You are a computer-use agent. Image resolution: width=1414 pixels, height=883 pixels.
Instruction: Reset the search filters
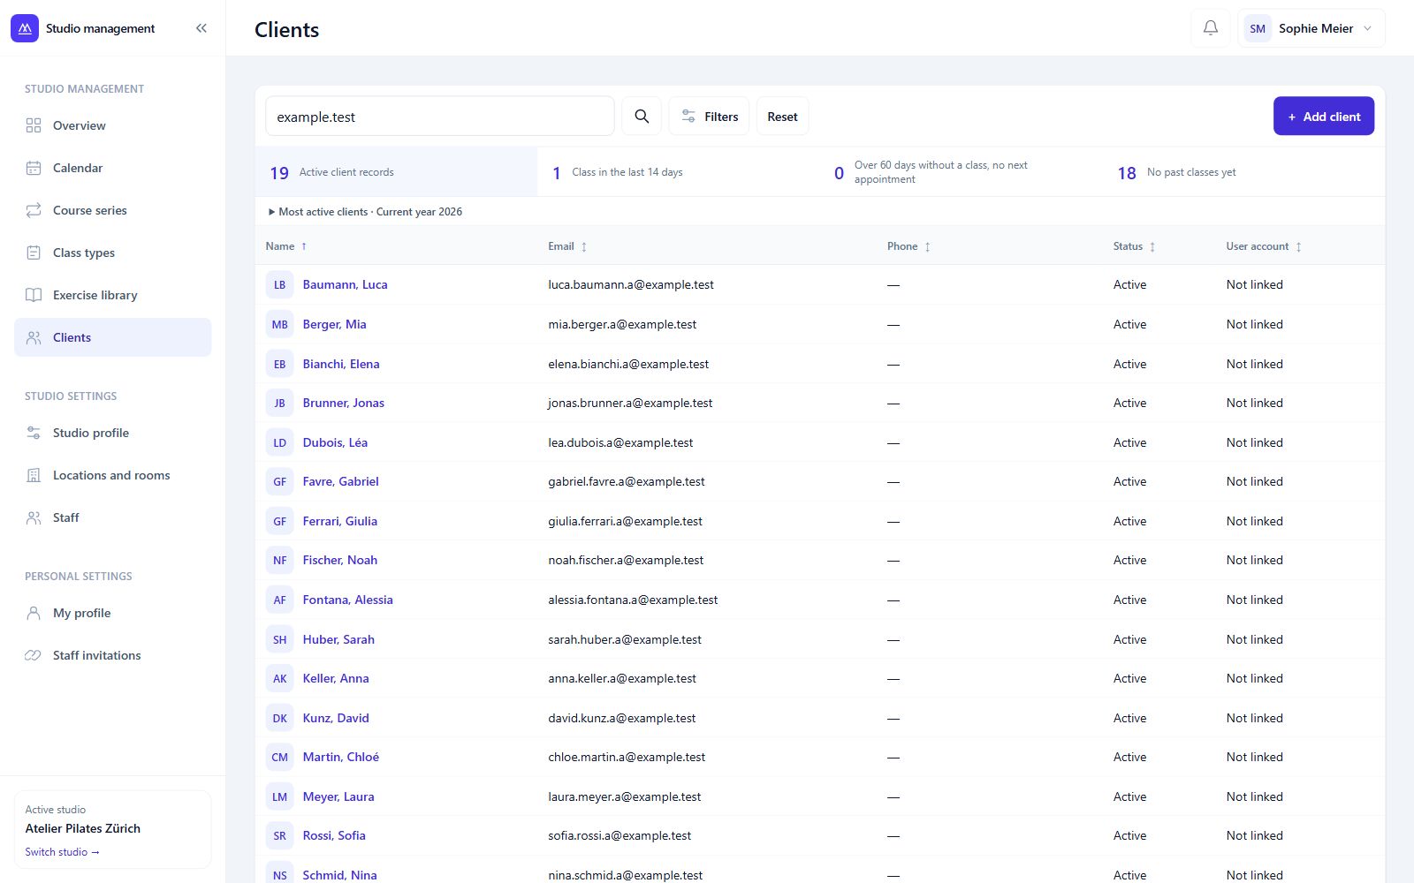782,117
